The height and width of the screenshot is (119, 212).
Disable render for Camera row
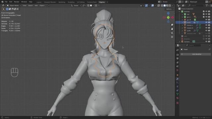[209, 42]
